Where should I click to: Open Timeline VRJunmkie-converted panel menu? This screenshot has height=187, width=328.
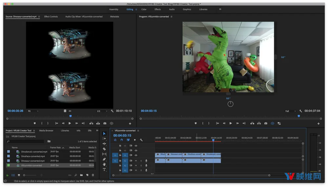138,131
